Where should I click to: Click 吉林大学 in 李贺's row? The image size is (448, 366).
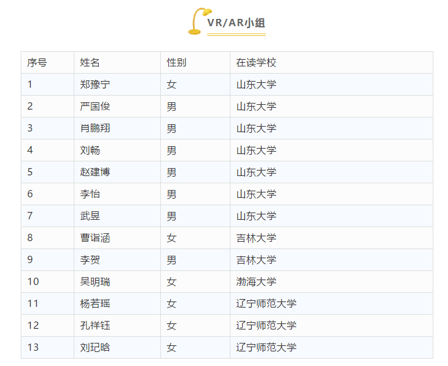coord(256,260)
